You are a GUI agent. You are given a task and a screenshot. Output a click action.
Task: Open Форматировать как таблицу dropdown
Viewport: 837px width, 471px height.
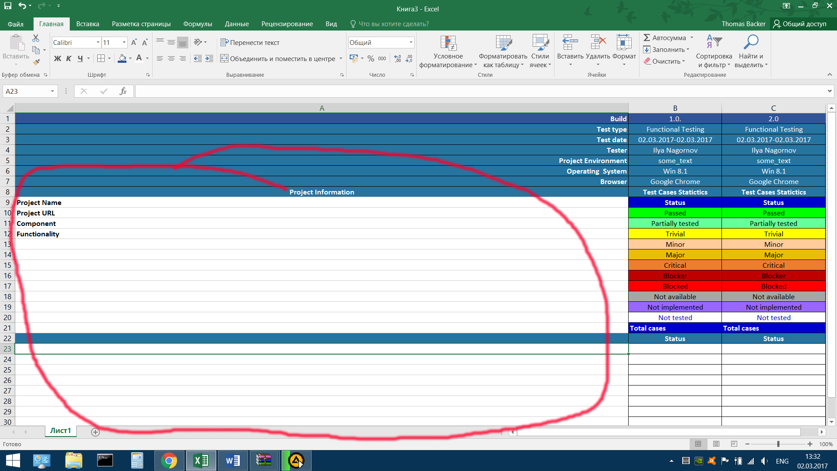click(503, 51)
